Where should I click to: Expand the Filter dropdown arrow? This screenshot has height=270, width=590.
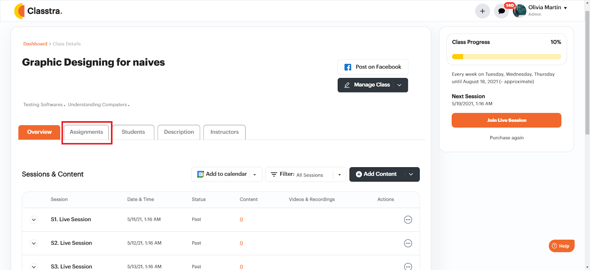click(340, 175)
